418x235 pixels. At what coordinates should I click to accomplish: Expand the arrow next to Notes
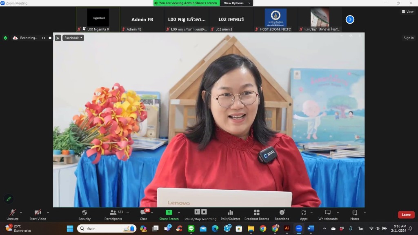click(x=365, y=212)
